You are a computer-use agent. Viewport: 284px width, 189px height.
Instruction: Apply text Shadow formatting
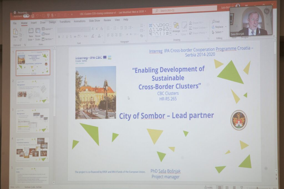click(71, 37)
